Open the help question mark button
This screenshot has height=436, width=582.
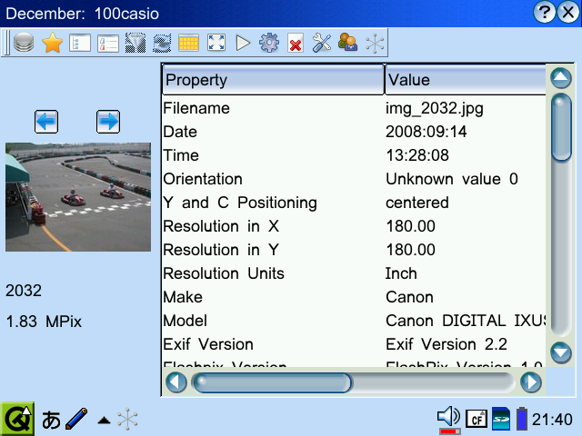(545, 12)
